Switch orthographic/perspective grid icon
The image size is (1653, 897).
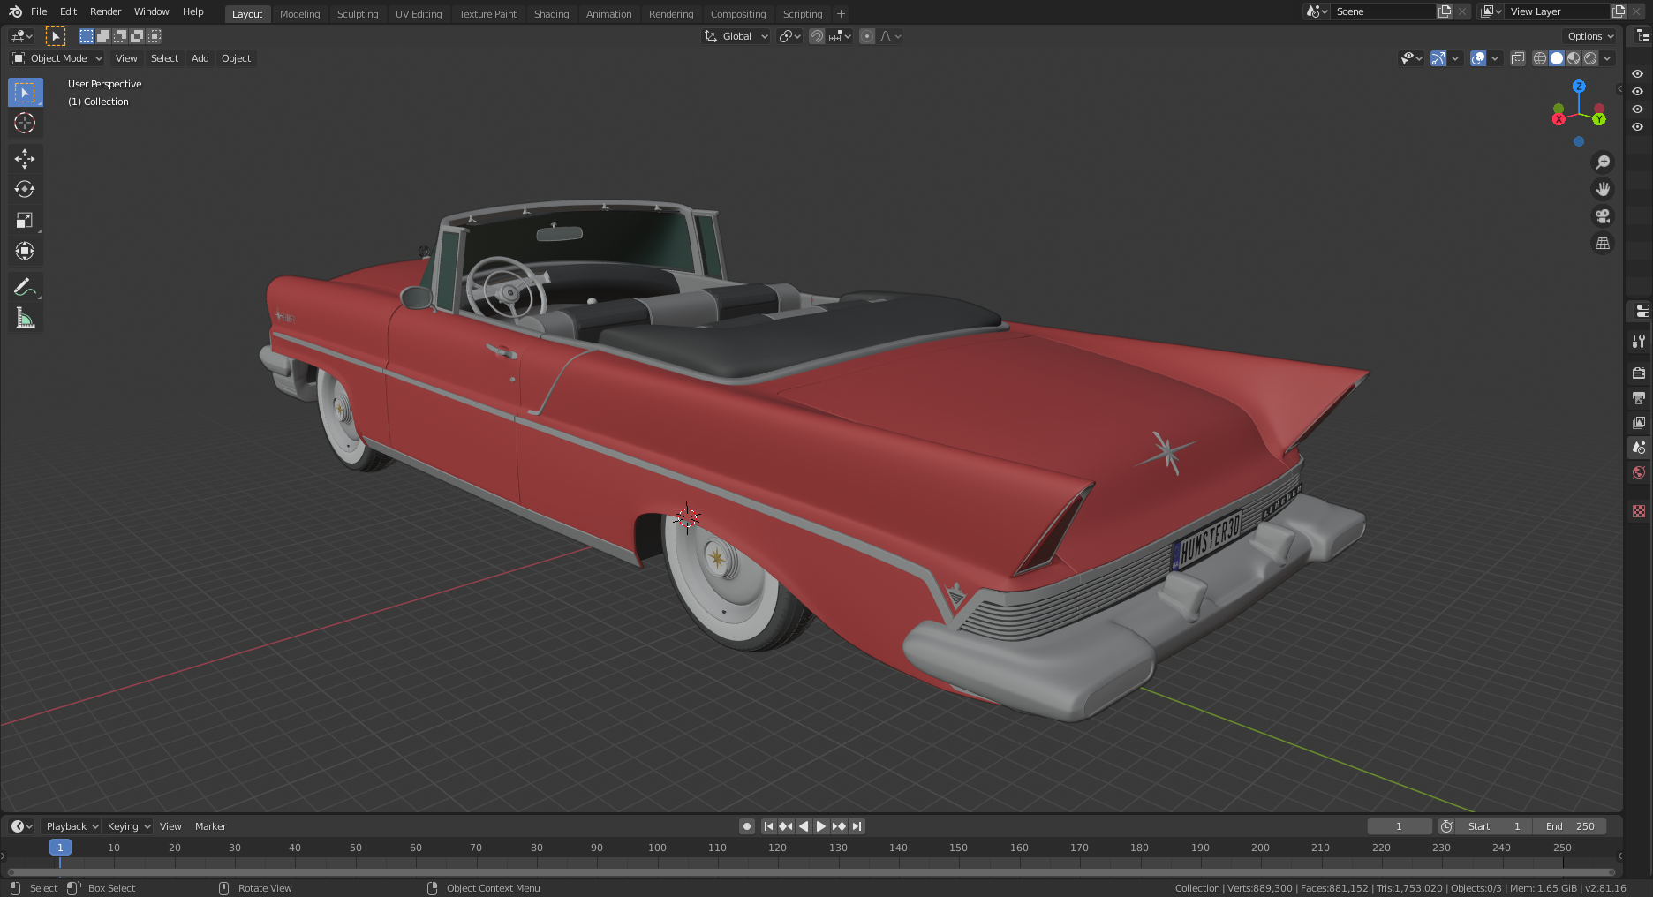(x=1603, y=244)
